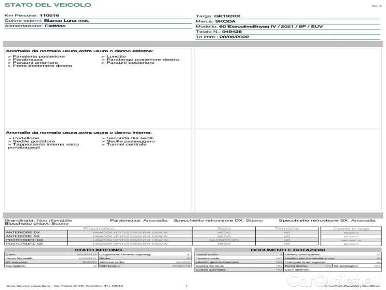Select 'Libretto uso e manutenzione' label
Image resolution: width=386 pixels, height=290 pixels.
pyautogui.click(x=309, y=258)
